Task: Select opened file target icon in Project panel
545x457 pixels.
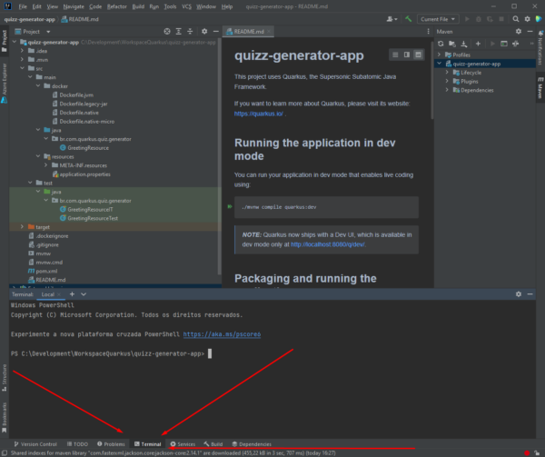Action: [167, 32]
